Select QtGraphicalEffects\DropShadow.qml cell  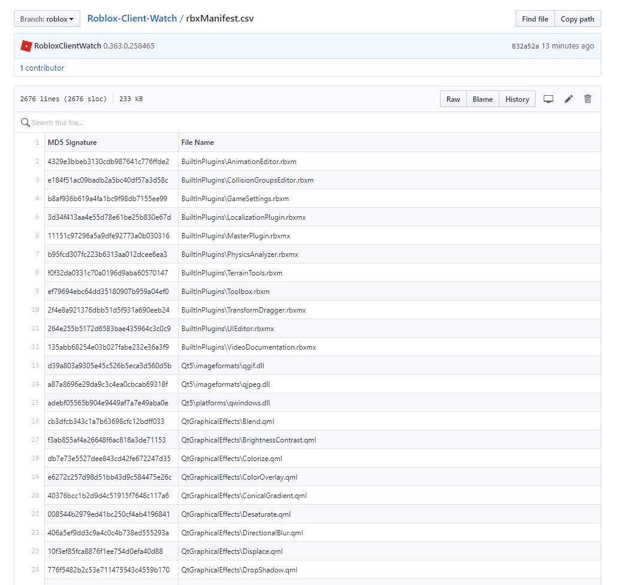coord(390,569)
